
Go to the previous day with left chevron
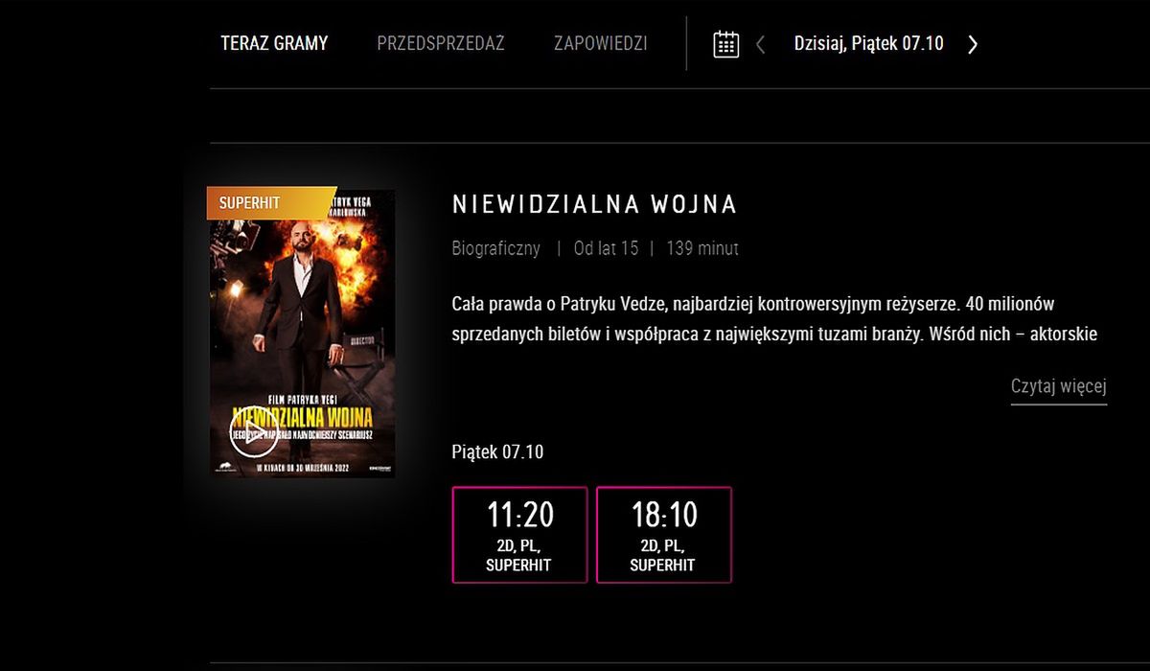coord(761,44)
